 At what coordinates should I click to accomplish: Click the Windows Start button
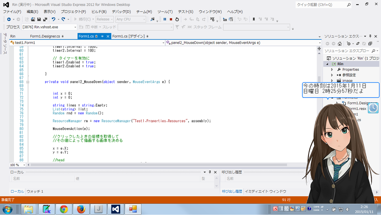point(7,209)
